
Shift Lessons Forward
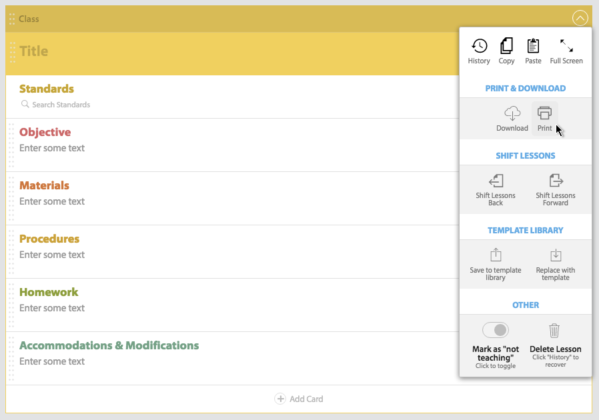point(556,191)
